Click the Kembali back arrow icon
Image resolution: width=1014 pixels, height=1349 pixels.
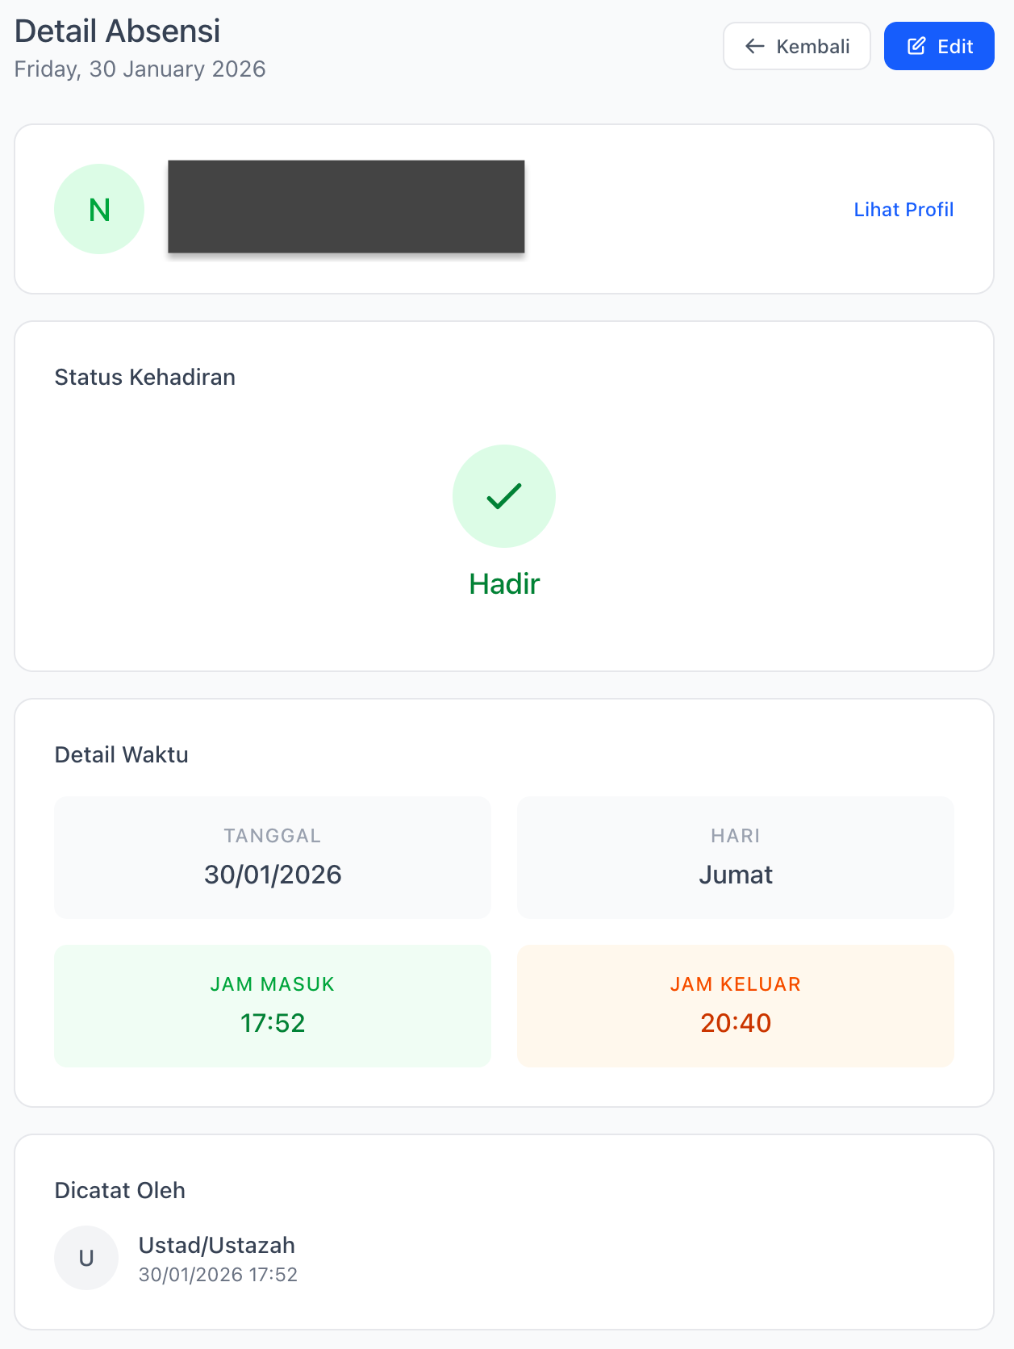click(754, 46)
